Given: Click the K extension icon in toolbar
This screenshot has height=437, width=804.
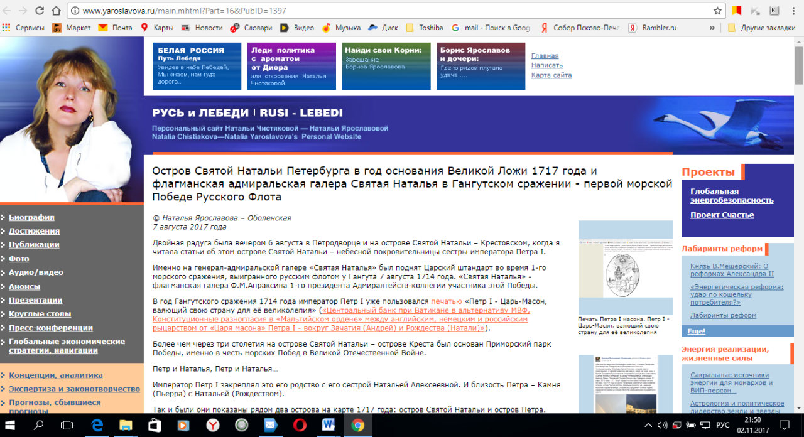Looking at the screenshot, I should (x=774, y=11).
